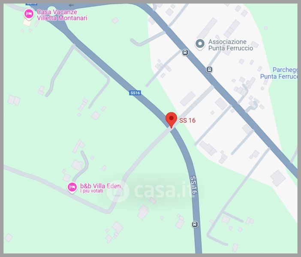This screenshot has width=301, height=257.
Task: Select the bus stop icon on lower SS 16
Action: (x=195, y=224)
